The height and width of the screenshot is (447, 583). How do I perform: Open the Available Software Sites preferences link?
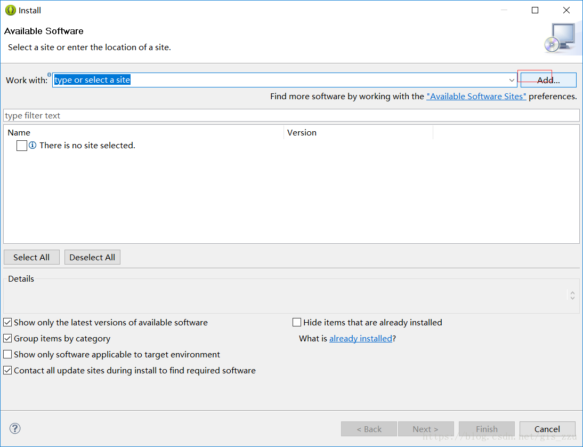(x=476, y=97)
